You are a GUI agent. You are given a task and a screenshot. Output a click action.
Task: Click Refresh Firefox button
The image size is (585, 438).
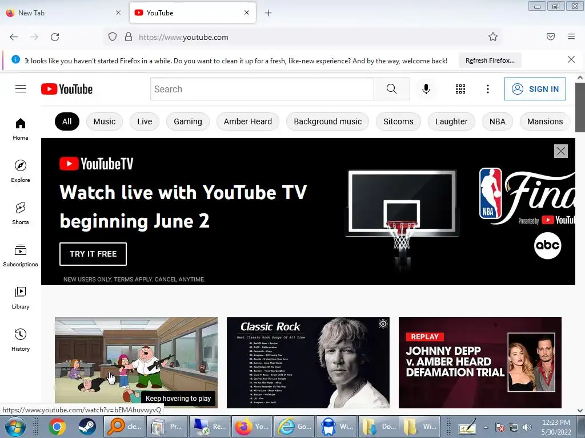pyautogui.click(x=490, y=60)
